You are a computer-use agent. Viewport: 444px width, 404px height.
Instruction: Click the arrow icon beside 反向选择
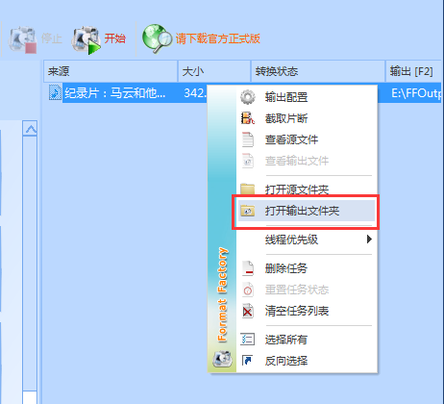coord(247,361)
